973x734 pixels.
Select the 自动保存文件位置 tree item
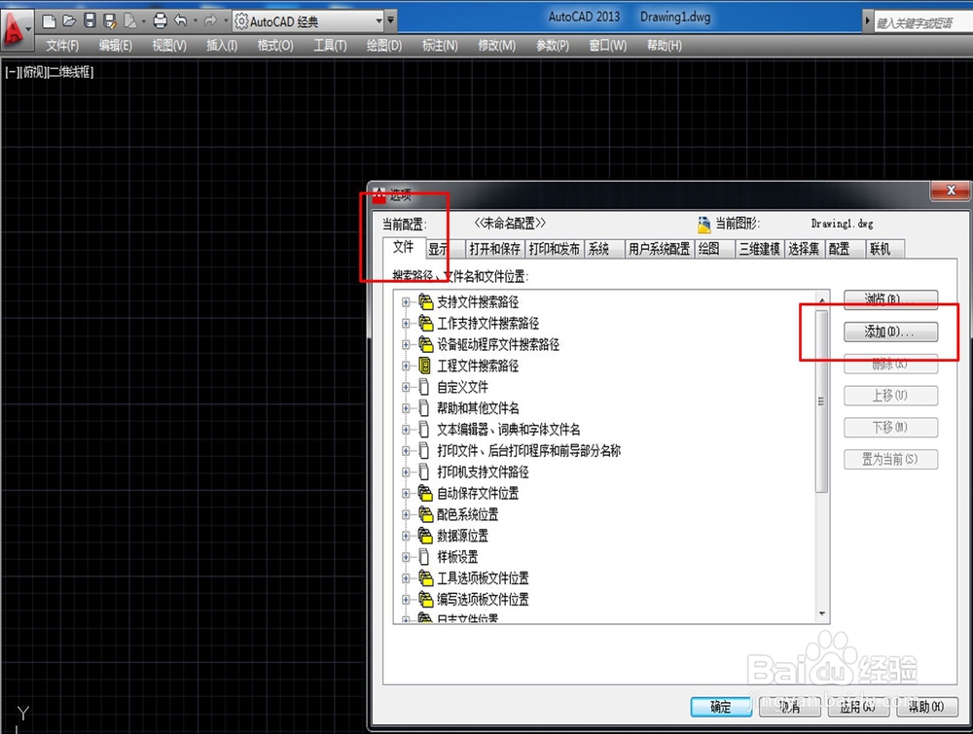[x=477, y=494]
